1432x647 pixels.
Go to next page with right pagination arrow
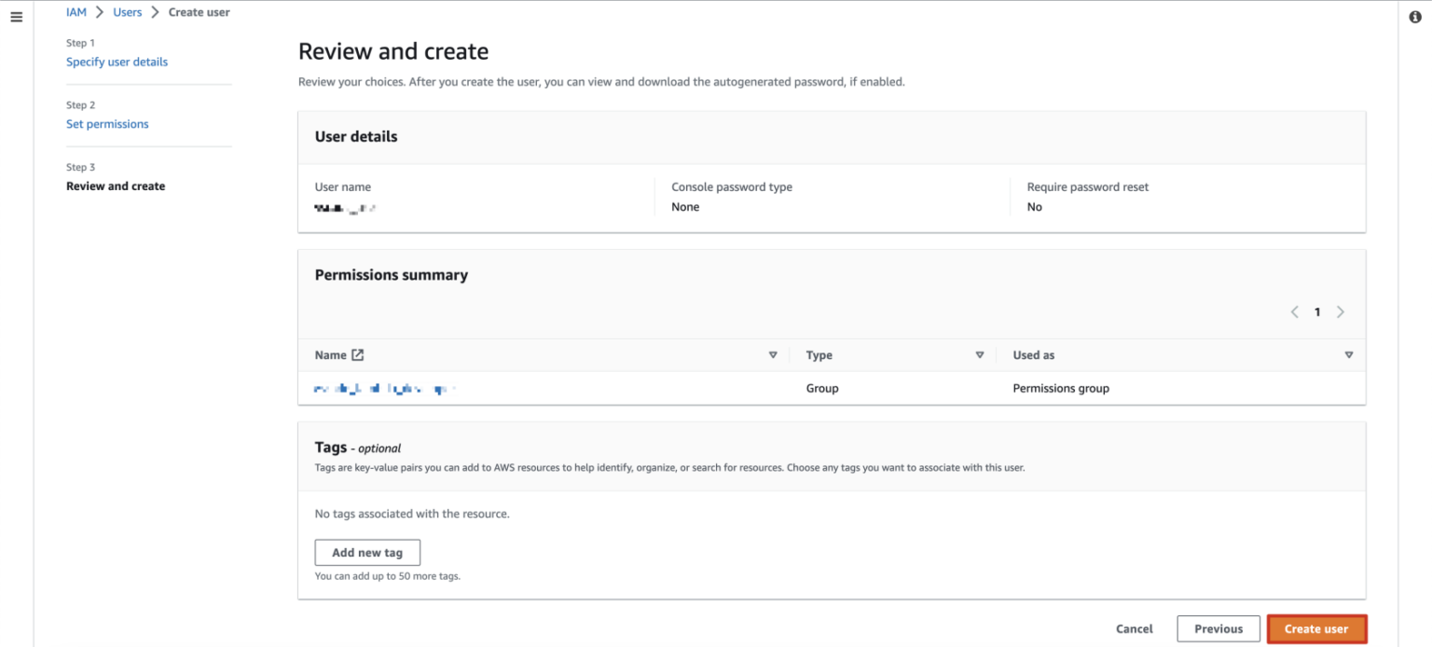pos(1341,311)
